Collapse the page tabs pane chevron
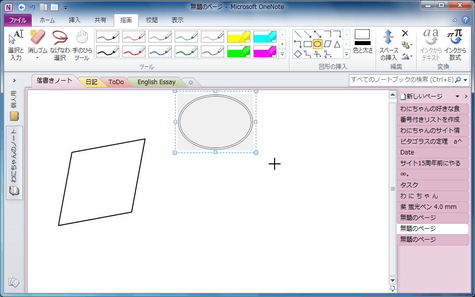Image resolution: width=475 pixels, height=297 pixels. (x=466, y=97)
